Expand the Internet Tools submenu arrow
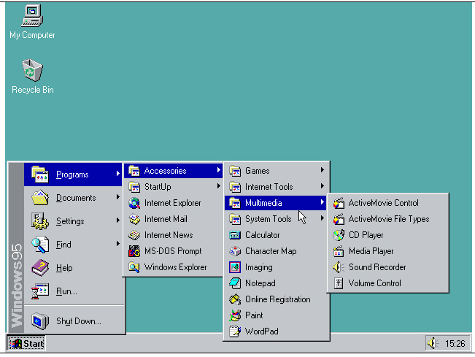This screenshot has width=475, height=357. [x=323, y=186]
